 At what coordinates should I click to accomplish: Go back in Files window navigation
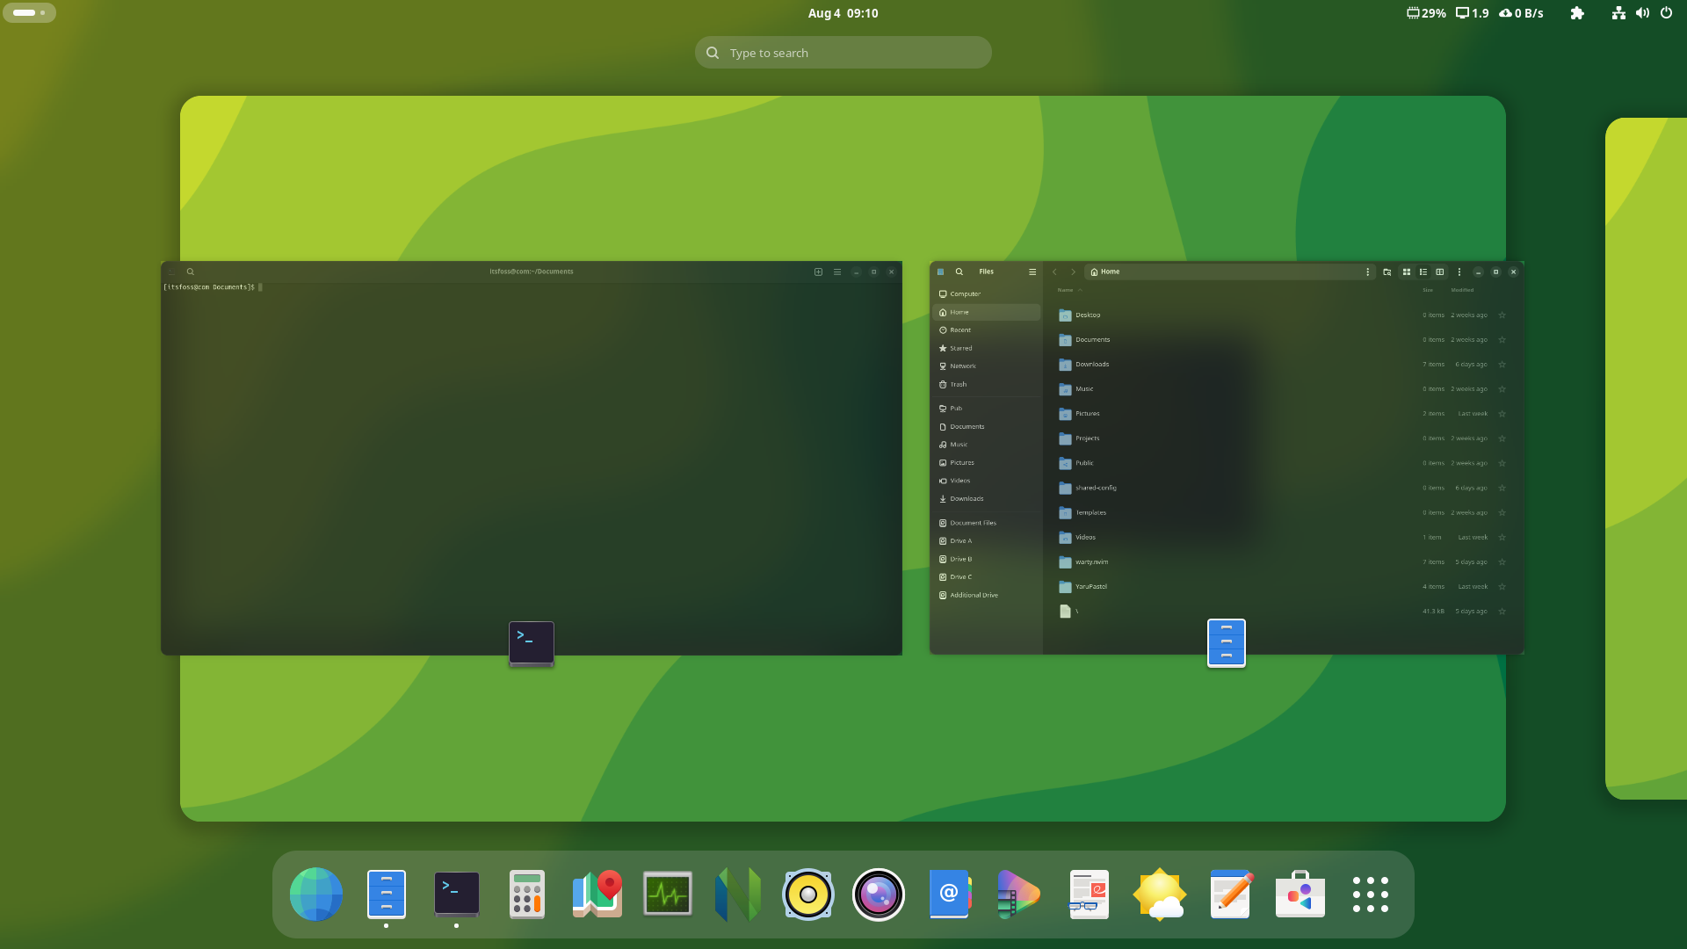(1054, 272)
